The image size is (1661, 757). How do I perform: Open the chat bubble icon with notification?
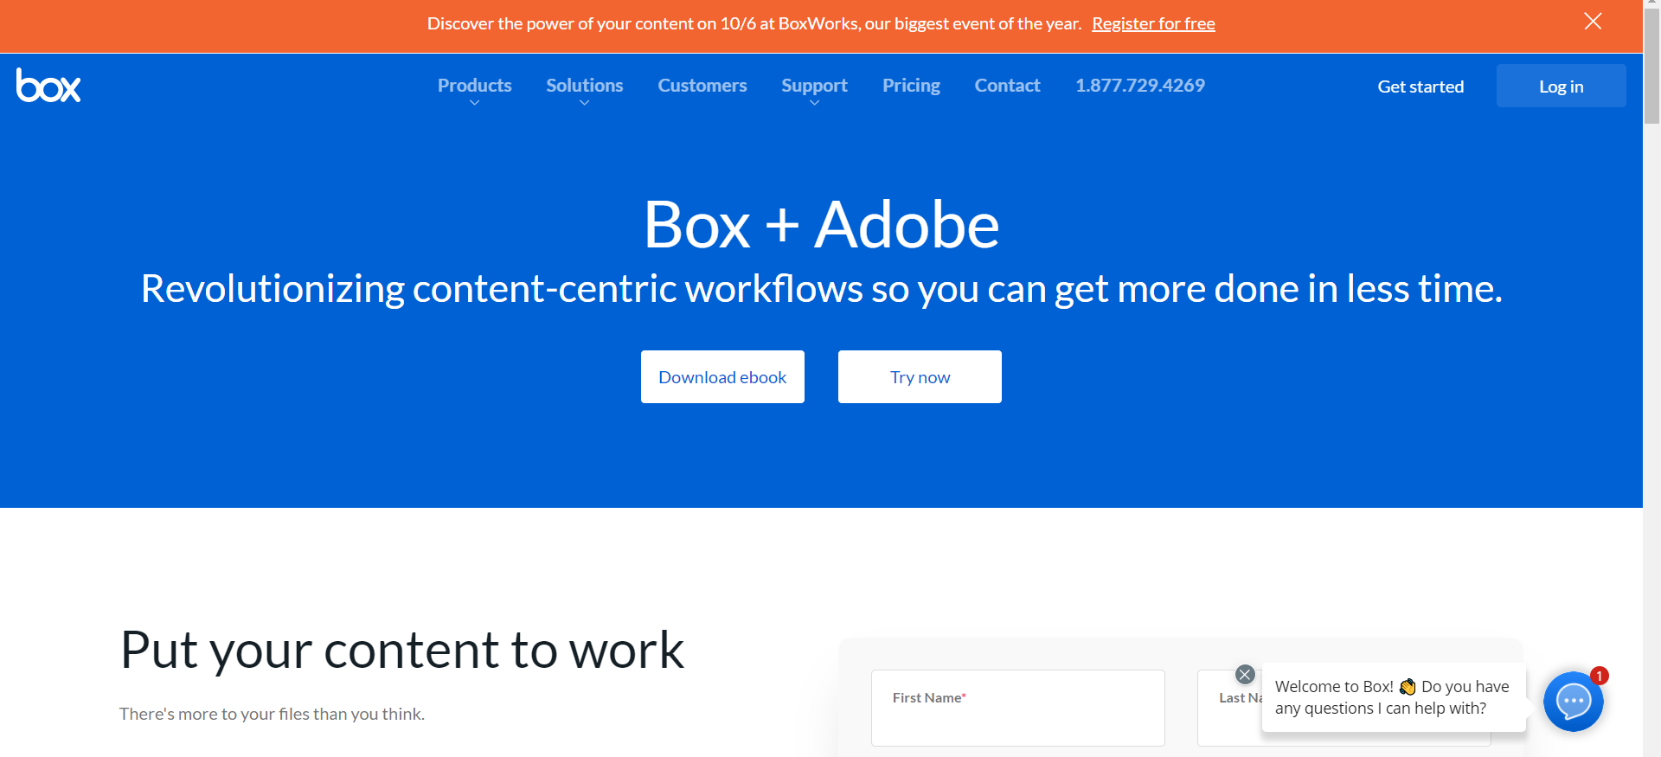(x=1573, y=702)
